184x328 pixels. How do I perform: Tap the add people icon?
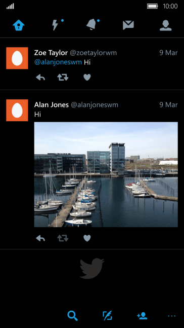(142, 316)
